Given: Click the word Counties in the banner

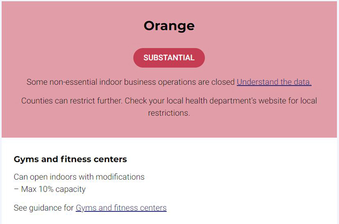Looking at the screenshot, I should click(x=37, y=101).
